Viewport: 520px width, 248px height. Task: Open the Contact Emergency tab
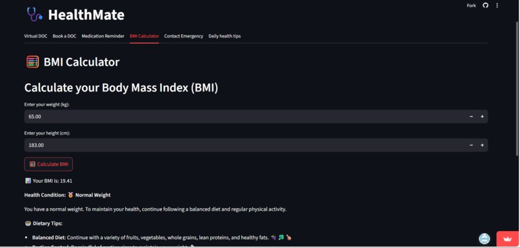[183, 36]
